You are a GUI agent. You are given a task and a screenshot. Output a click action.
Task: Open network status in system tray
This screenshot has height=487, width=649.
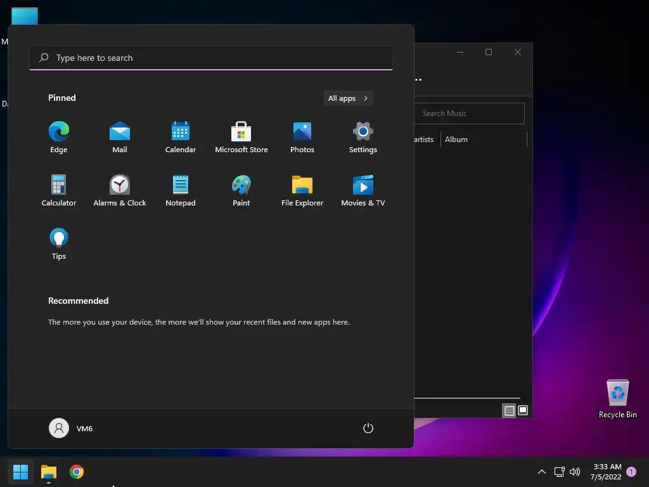pyautogui.click(x=559, y=472)
